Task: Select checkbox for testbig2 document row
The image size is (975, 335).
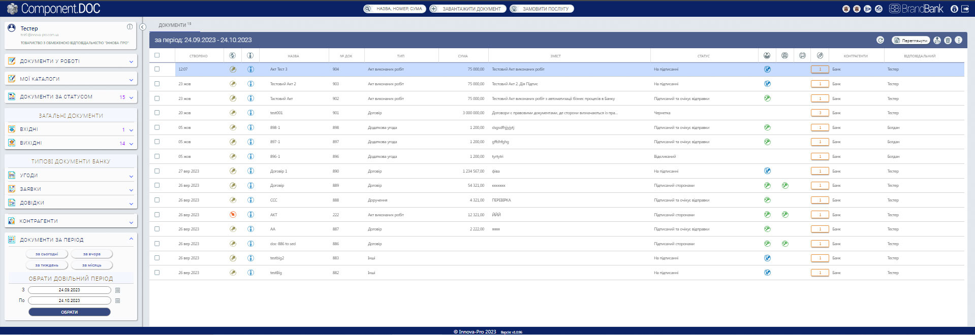Action: pyautogui.click(x=157, y=258)
